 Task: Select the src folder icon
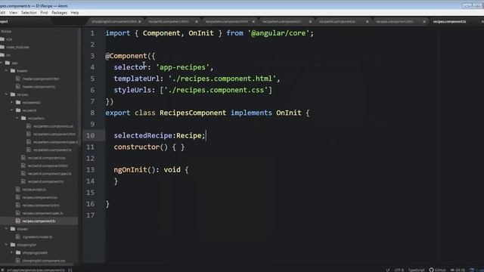coord(2,55)
